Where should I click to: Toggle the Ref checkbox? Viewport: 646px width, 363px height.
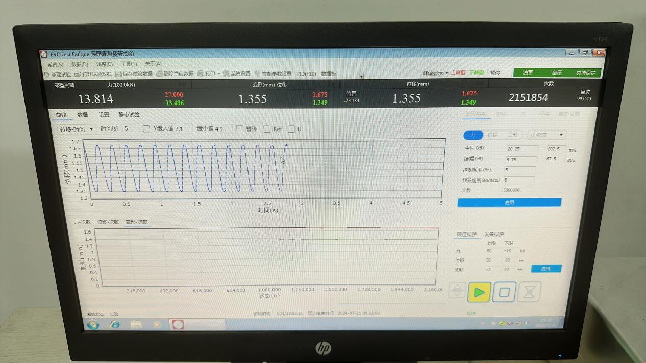[267, 129]
